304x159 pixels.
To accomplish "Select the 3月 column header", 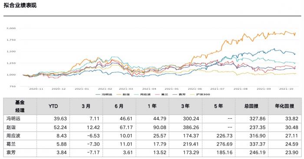I will pyautogui.click(x=86, y=106).
